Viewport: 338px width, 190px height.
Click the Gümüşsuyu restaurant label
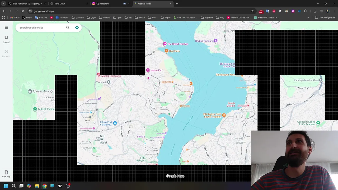(x=225, y=75)
